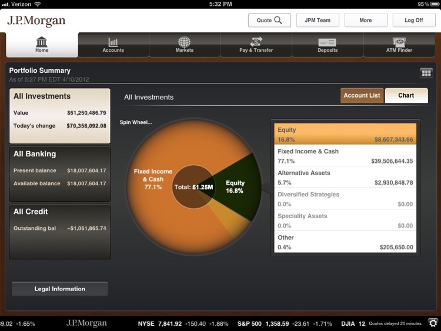The width and height of the screenshot is (441, 331).
Task: Open the Home bank building icon
Action: pyautogui.click(x=42, y=42)
